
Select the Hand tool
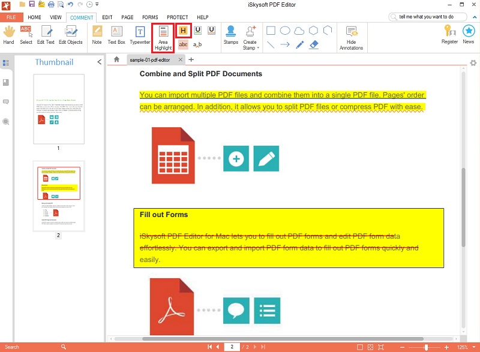point(8,37)
